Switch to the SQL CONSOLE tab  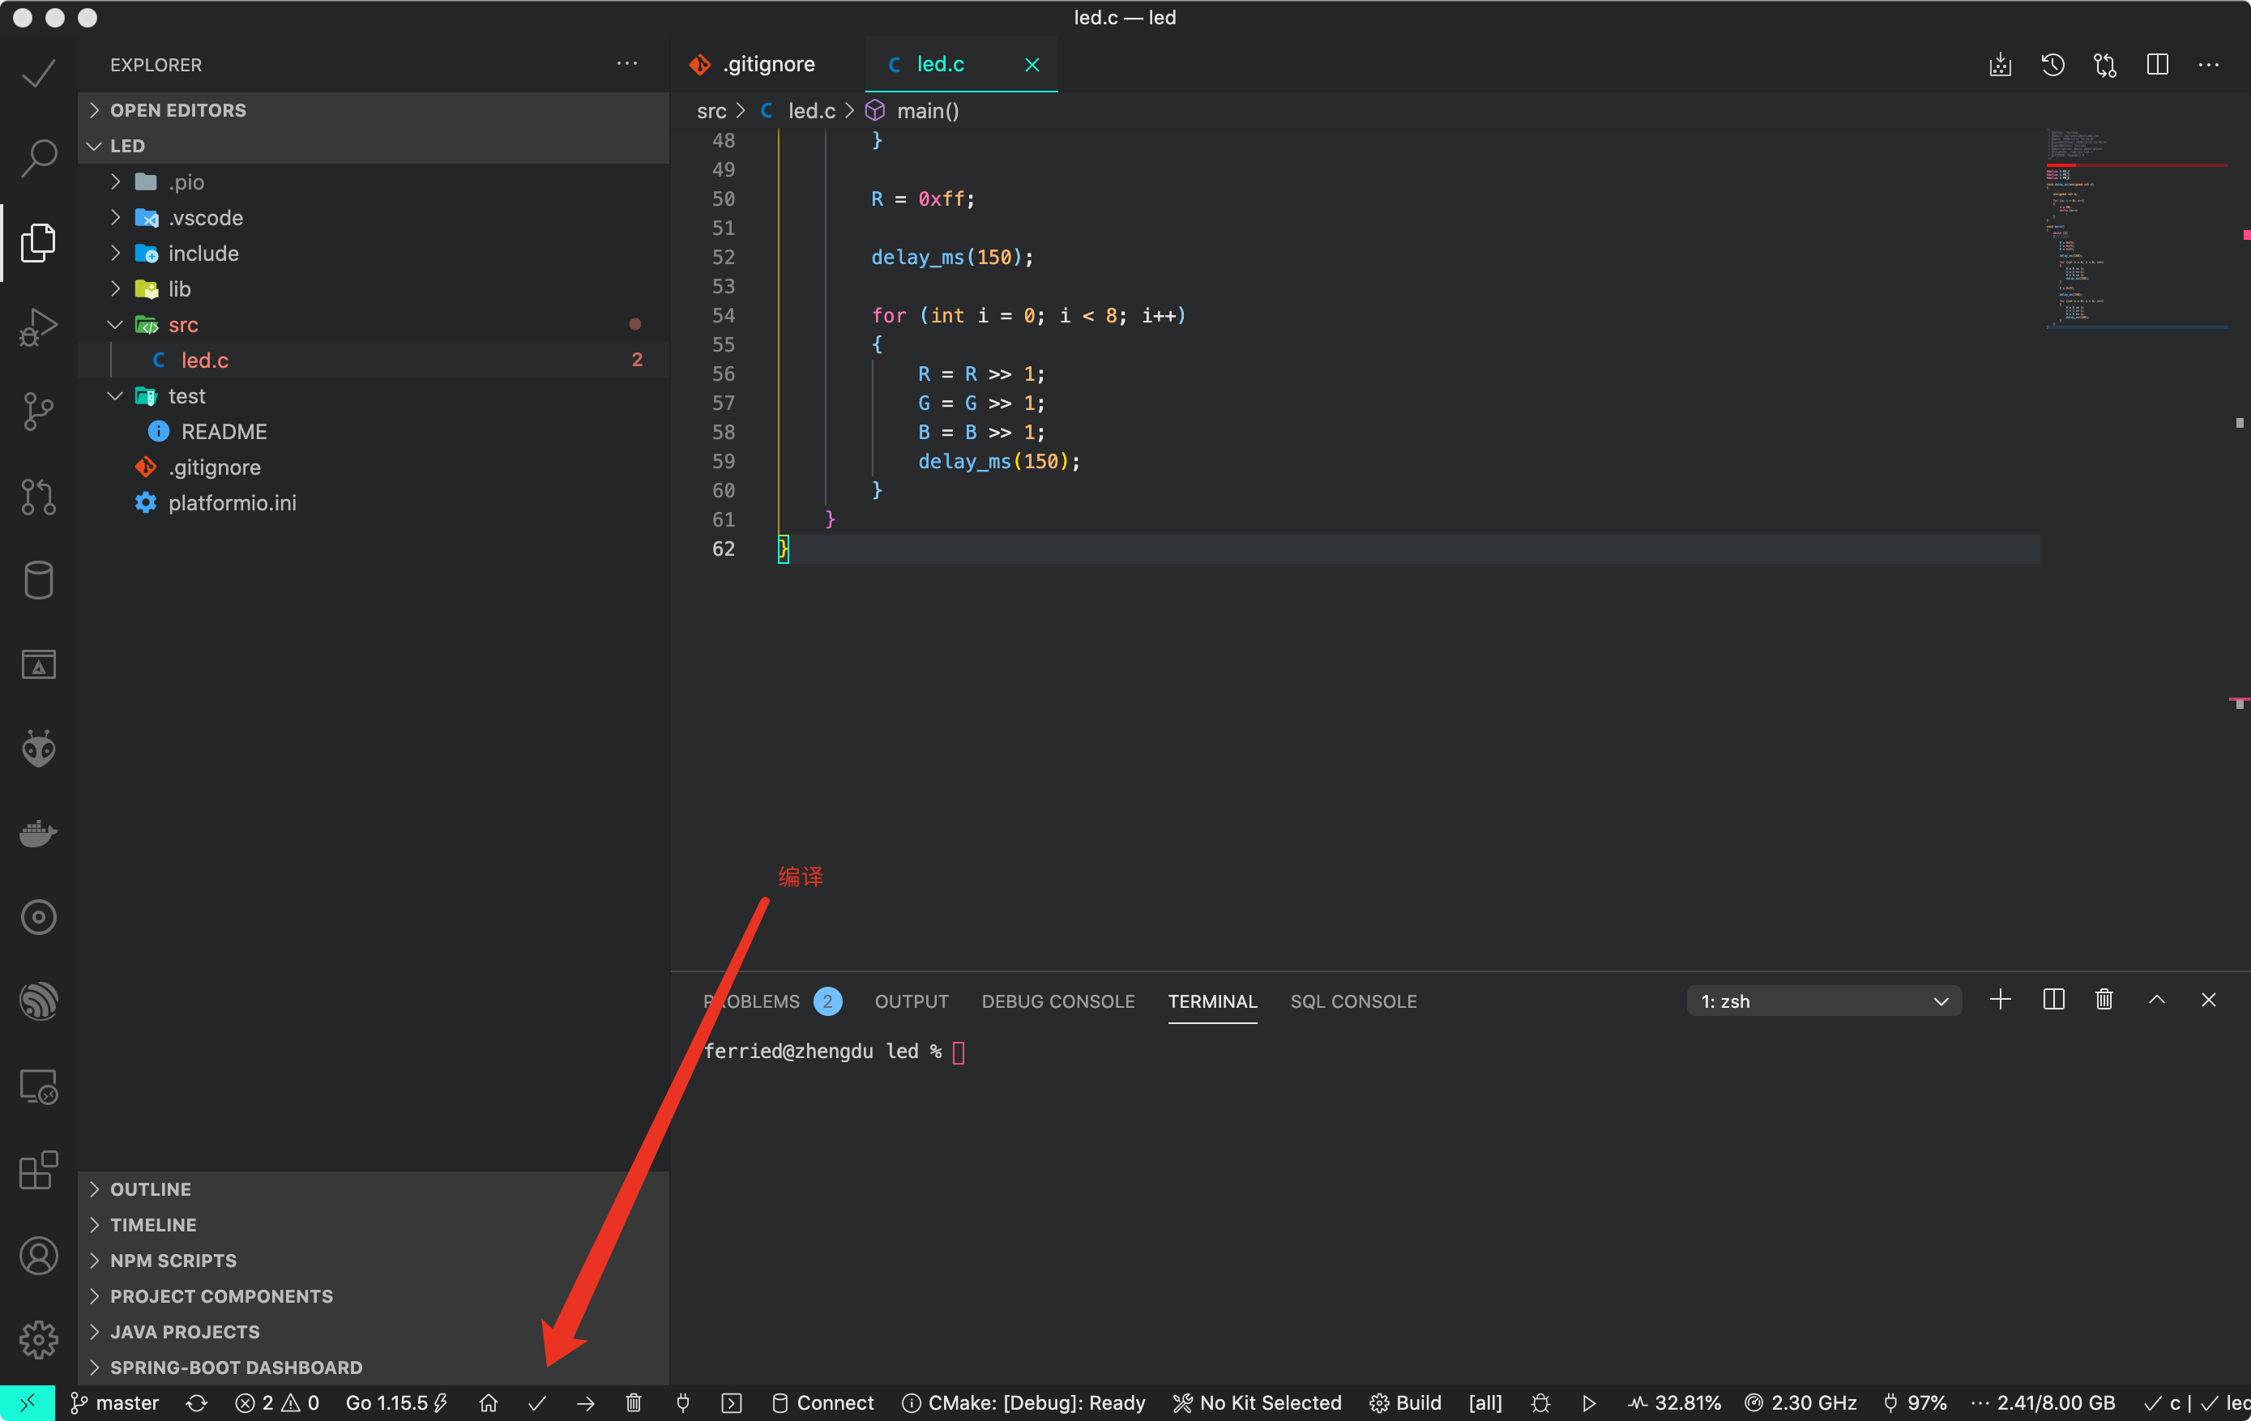1353,1001
